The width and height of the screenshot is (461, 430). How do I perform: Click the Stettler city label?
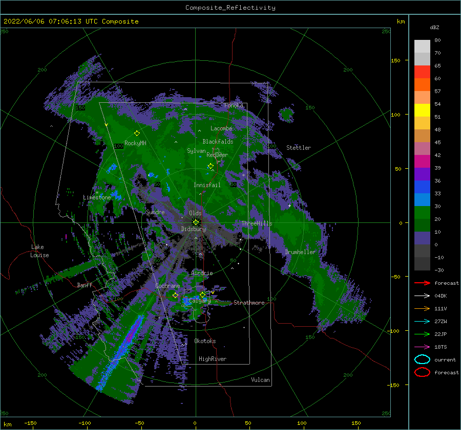click(299, 148)
